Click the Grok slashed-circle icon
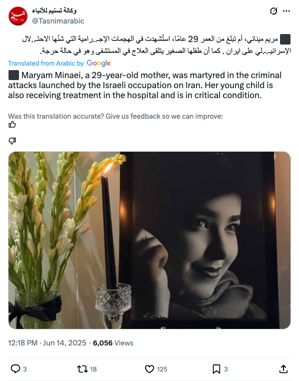Image resolution: width=299 pixels, height=381 pixels. point(273,11)
